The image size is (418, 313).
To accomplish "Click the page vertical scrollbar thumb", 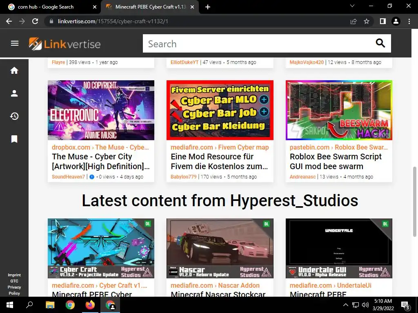I will point(415,201).
